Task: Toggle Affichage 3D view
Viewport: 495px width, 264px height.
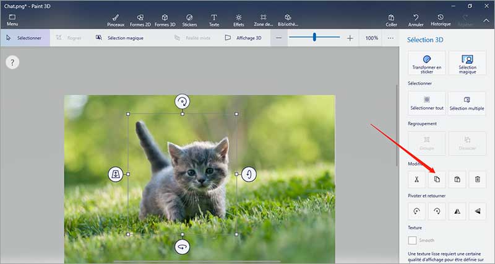Action: (x=243, y=38)
